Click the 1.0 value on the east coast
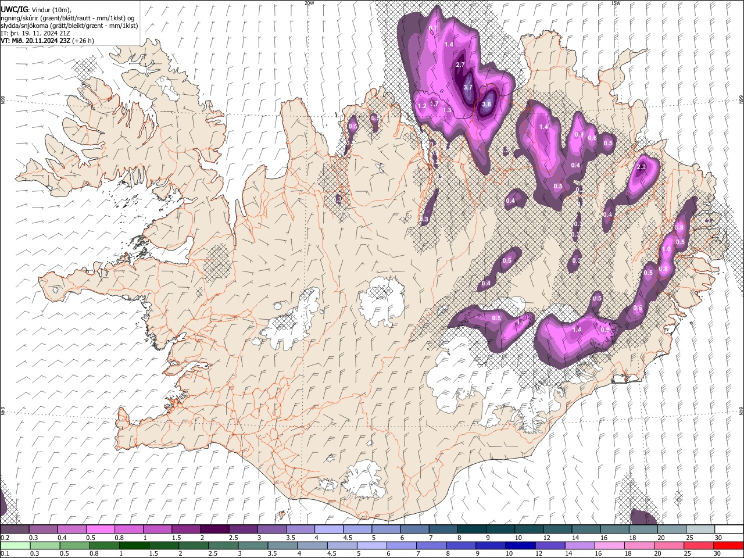This screenshot has width=744, height=558. (x=666, y=249)
